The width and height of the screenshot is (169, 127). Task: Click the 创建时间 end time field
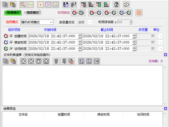(107, 36)
